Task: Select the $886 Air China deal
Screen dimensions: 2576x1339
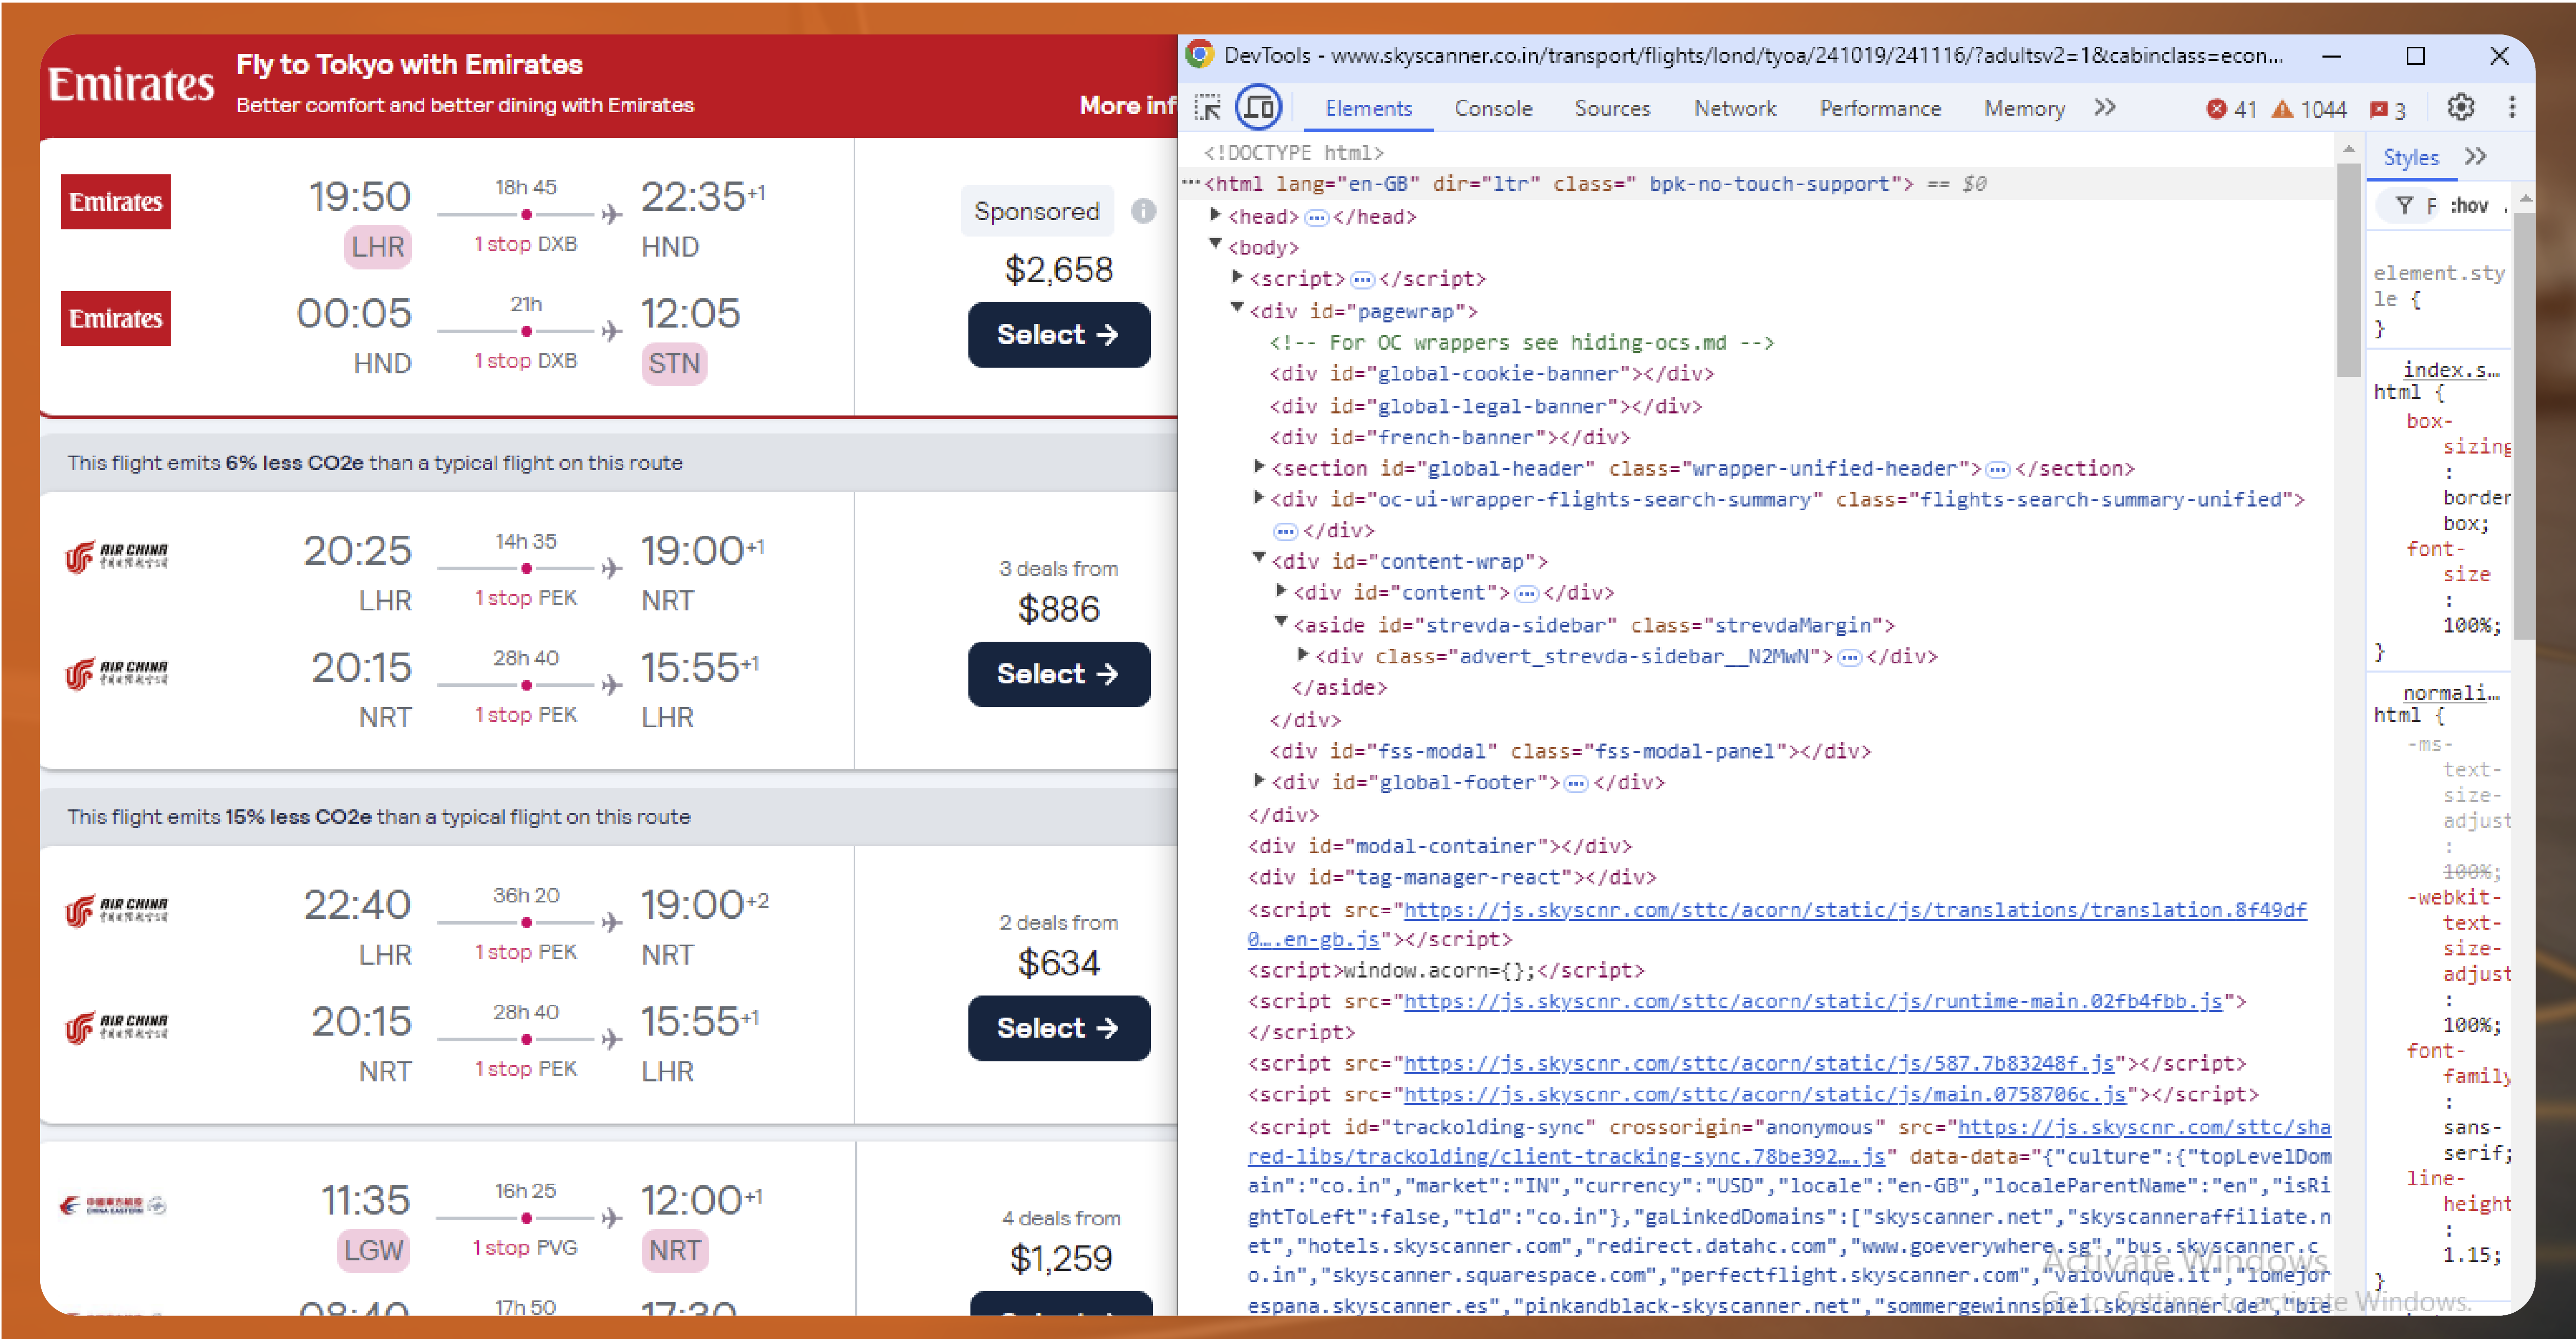Action: pyautogui.click(x=1059, y=674)
